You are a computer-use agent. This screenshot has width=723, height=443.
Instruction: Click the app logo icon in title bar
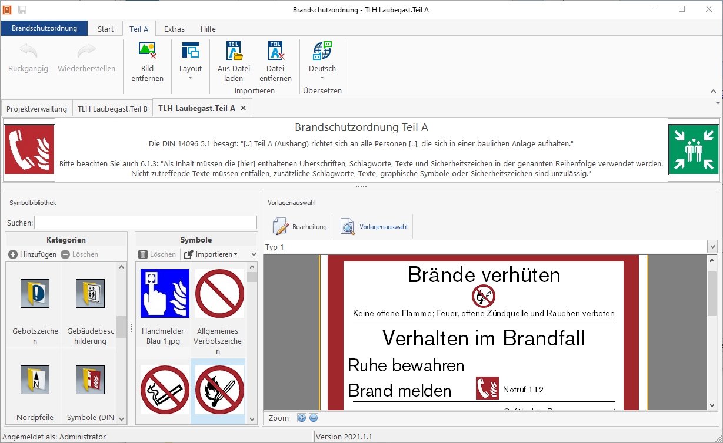[x=8, y=9]
